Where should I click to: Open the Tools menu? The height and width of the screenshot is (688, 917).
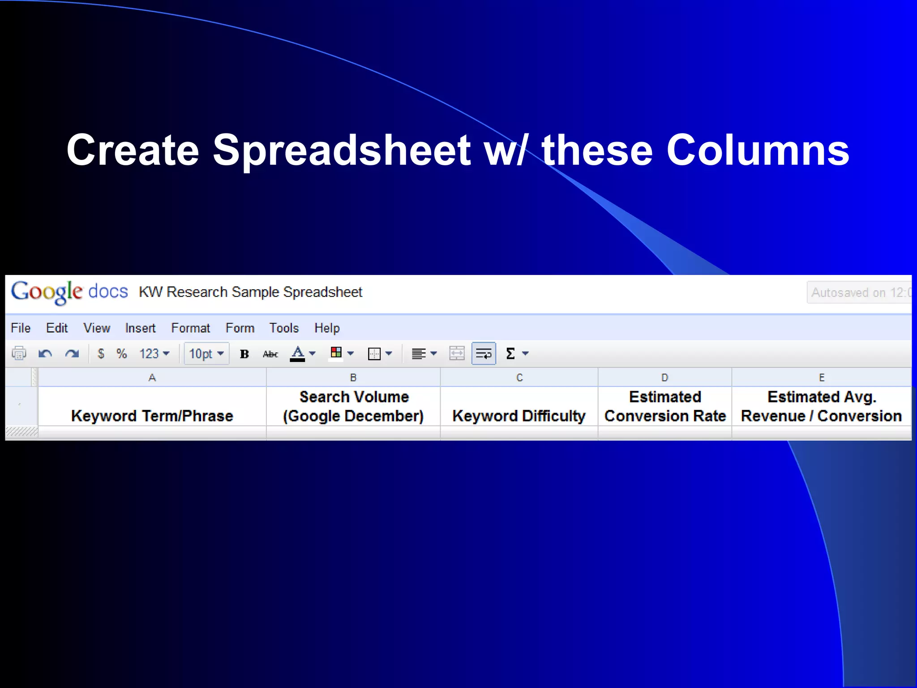[x=284, y=328]
